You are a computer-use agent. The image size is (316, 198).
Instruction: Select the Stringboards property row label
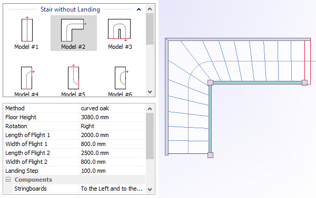click(31, 189)
